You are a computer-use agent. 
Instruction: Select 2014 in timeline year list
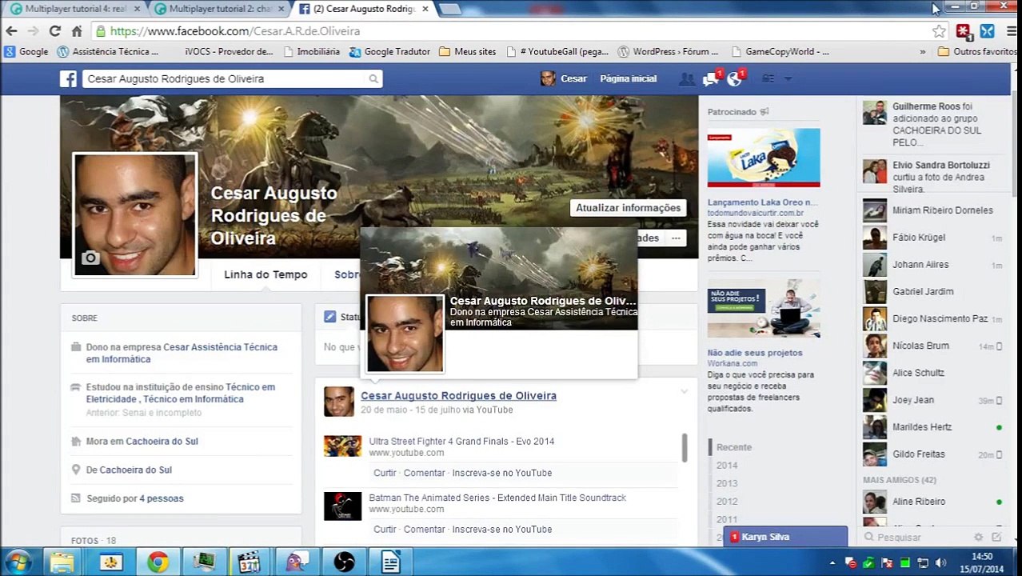coord(727,466)
